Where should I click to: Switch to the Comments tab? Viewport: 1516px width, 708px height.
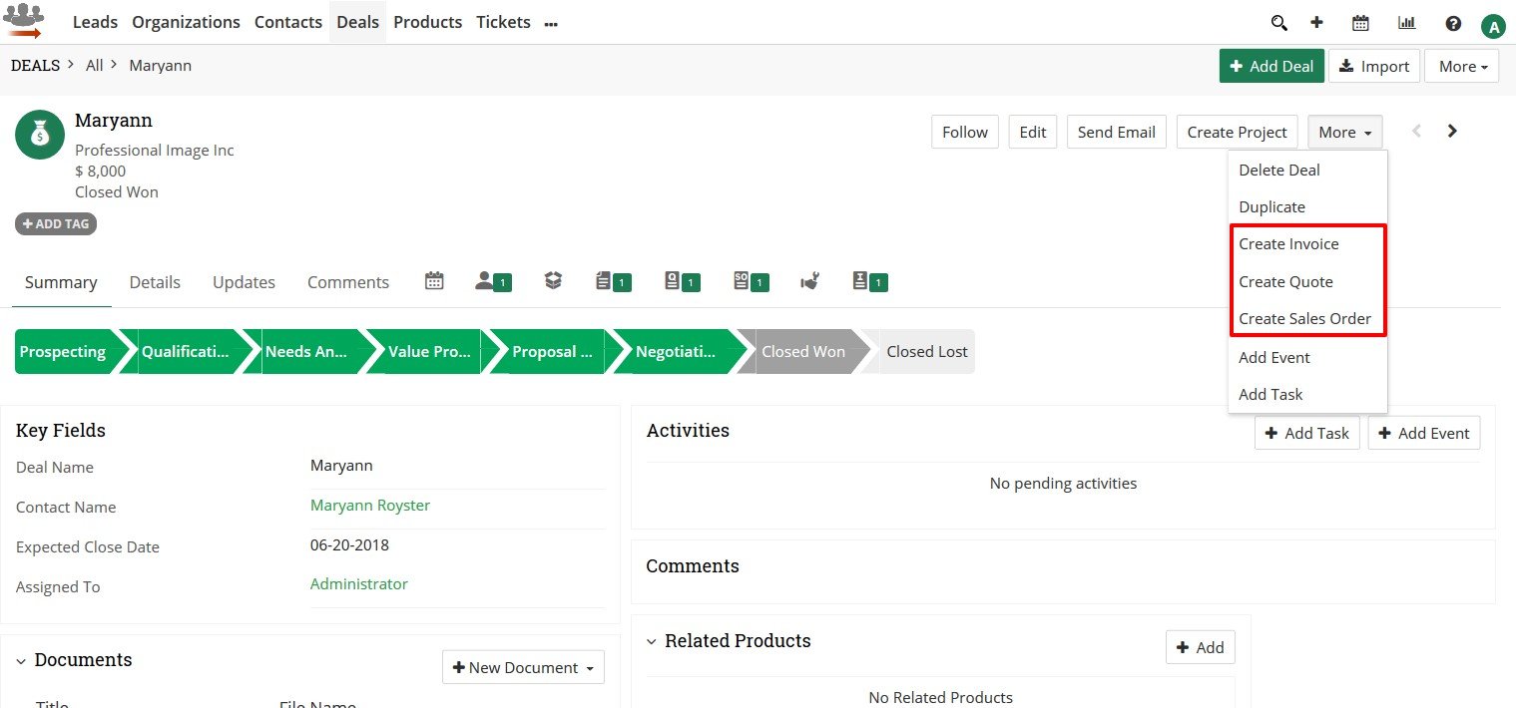[x=348, y=282]
